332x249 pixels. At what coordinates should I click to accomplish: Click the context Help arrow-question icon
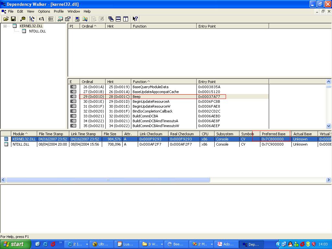(135, 19)
